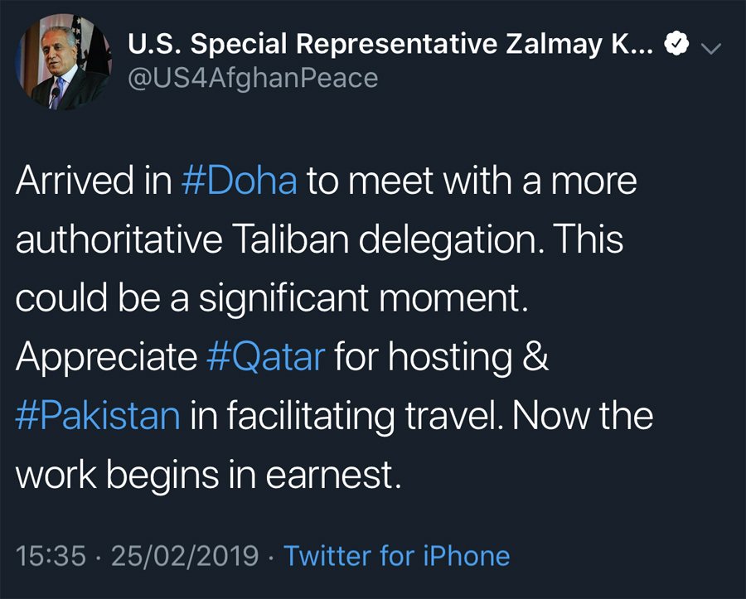This screenshot has width=746, height=599.
Task: Click the words "work begins in earnest"
Action: click(x=208, y=474)
